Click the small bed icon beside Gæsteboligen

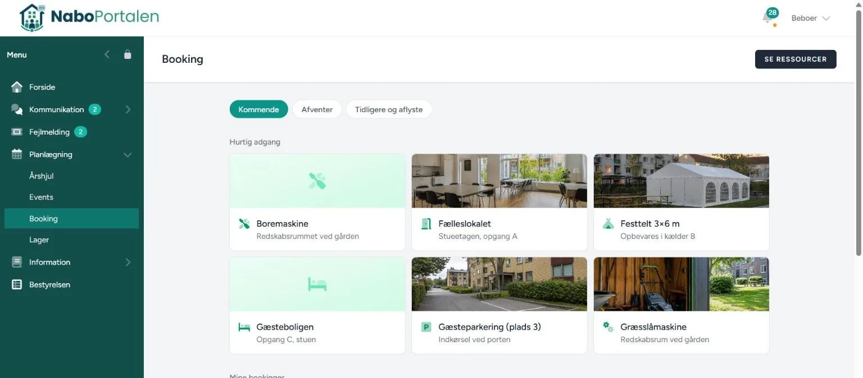[244, 327]
